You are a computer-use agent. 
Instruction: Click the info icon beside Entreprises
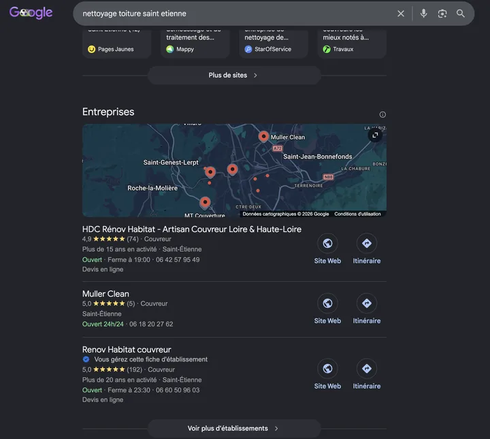click(x=382, y=114)
